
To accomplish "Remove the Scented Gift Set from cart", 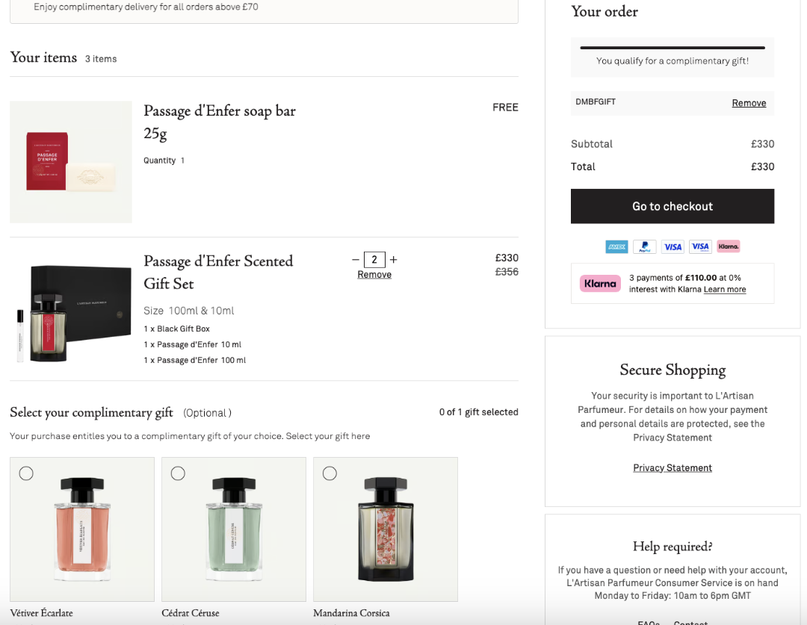I will click(374, 275).
